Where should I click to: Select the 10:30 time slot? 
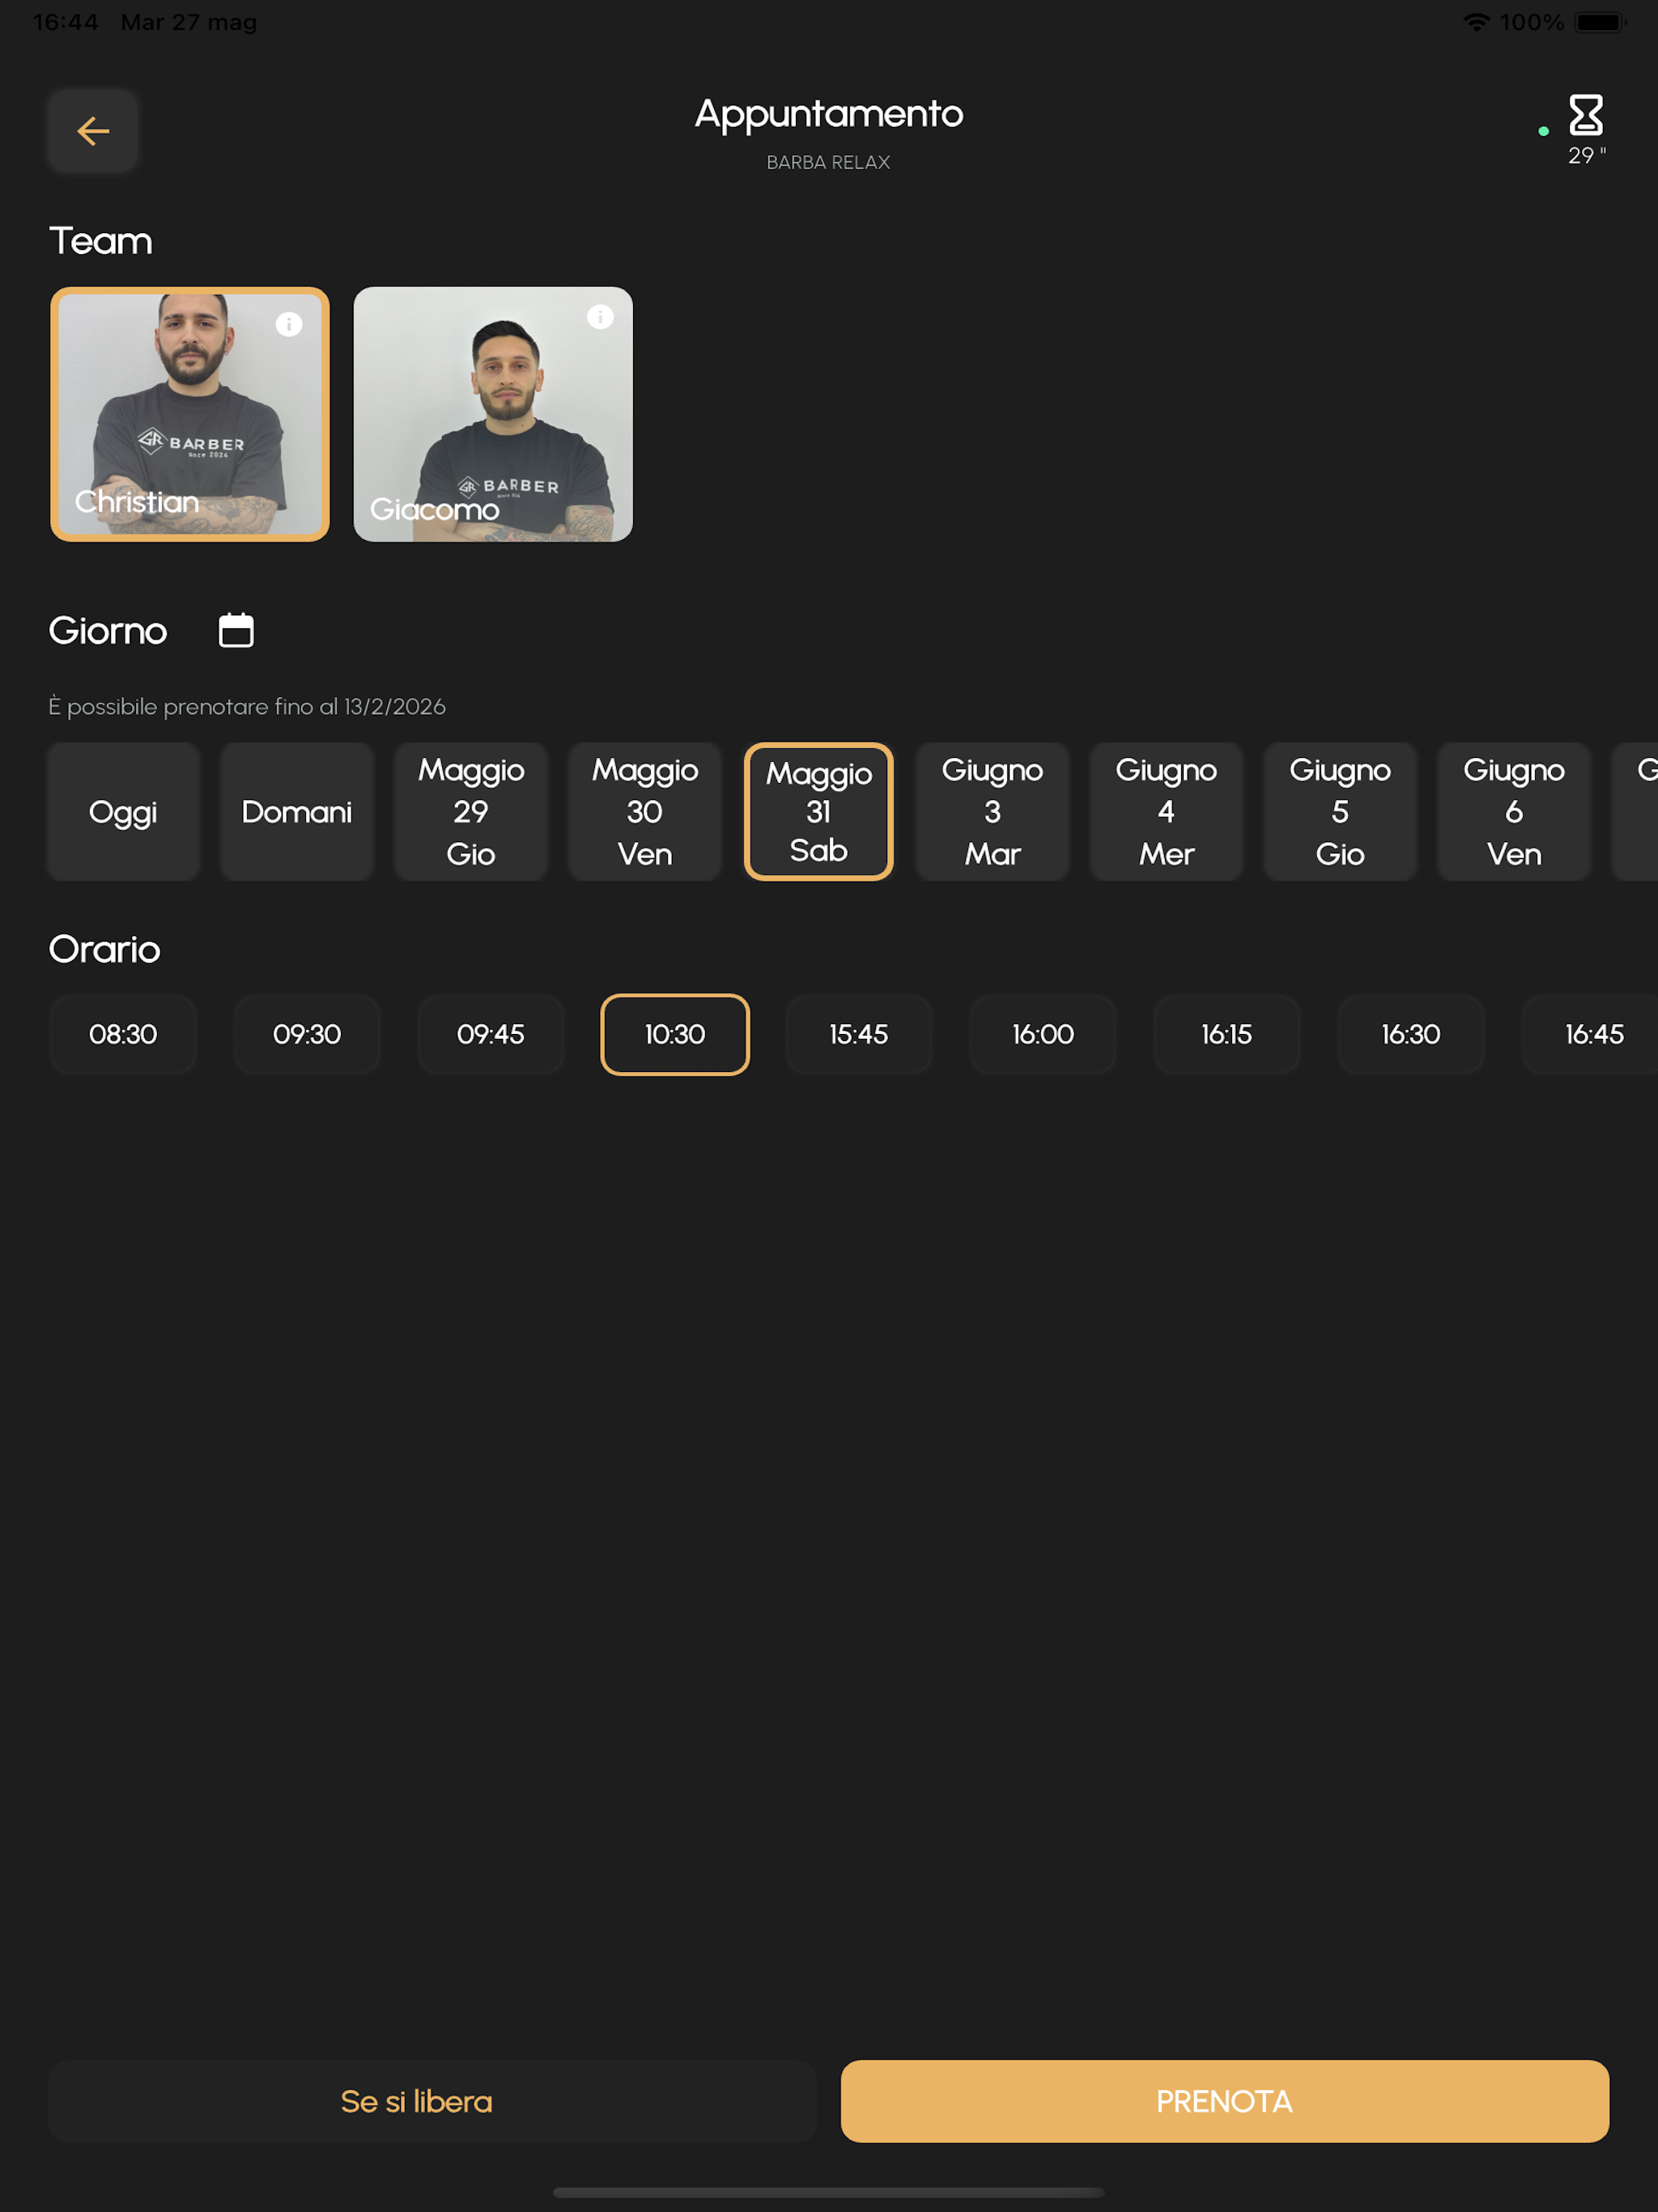(x=675, y=1034)
